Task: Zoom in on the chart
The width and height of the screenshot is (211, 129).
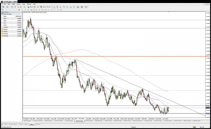Action: point(64,7)
